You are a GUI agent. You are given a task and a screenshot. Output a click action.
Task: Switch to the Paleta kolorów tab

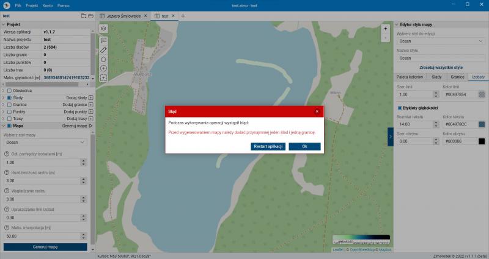point(410,77)
